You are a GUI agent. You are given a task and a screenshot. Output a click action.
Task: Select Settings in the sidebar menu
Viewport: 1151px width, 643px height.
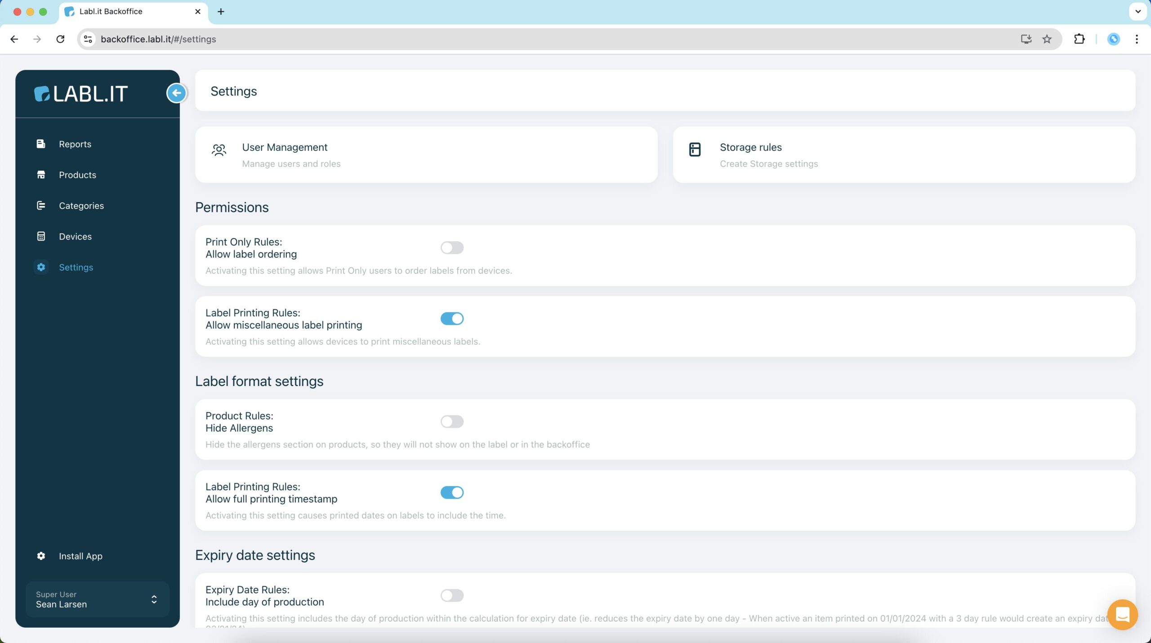coord(76,267)
